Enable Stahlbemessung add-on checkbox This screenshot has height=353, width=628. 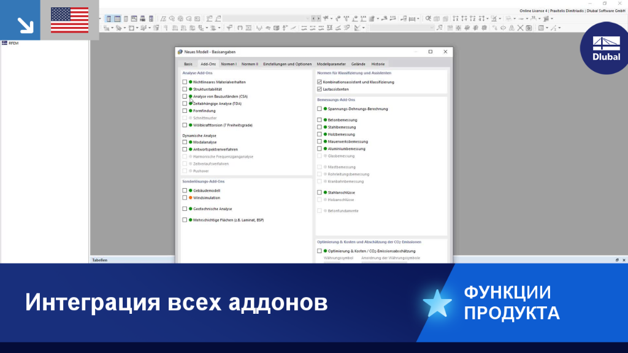319,127
